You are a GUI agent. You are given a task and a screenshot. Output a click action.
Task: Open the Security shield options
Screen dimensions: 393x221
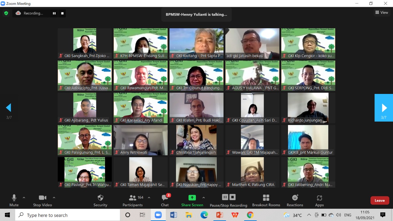pyautogui.click(x=100, y=200)
